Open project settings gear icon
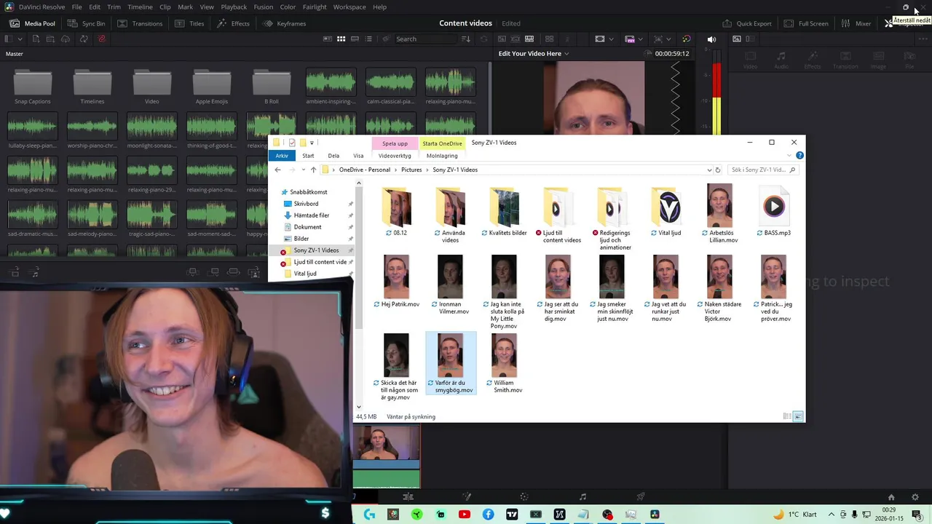This screenshot has height=524, width=932. [915, 498]
